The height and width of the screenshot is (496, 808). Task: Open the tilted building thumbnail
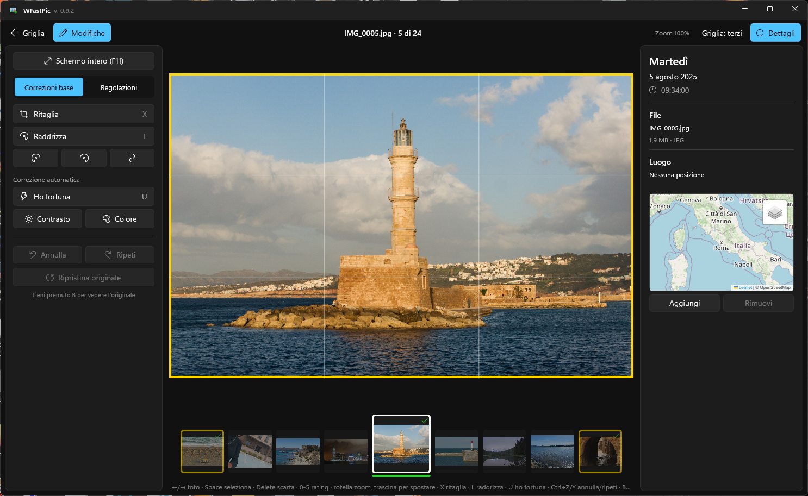250,451
